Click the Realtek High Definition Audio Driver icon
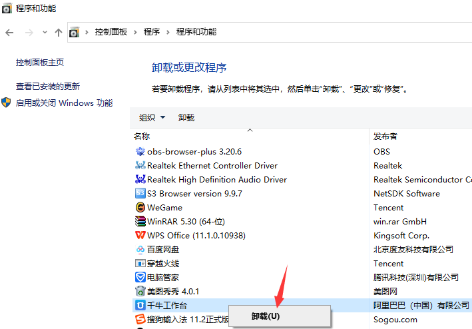The height and width of the screenshot is (329, 472). tap(140, 179)
